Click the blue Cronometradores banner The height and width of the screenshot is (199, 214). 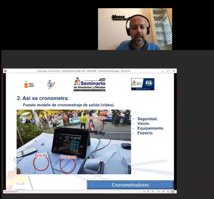coord(130,185)
